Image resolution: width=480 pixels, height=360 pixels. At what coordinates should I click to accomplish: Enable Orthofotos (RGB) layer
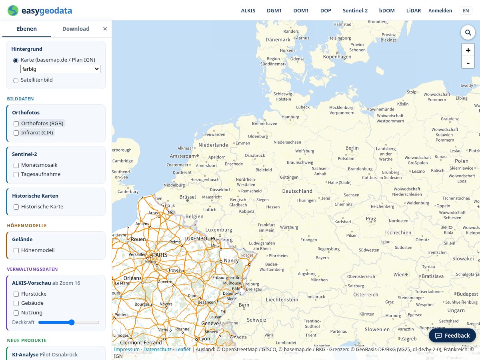pyautogui.click(x=16, y=124)
